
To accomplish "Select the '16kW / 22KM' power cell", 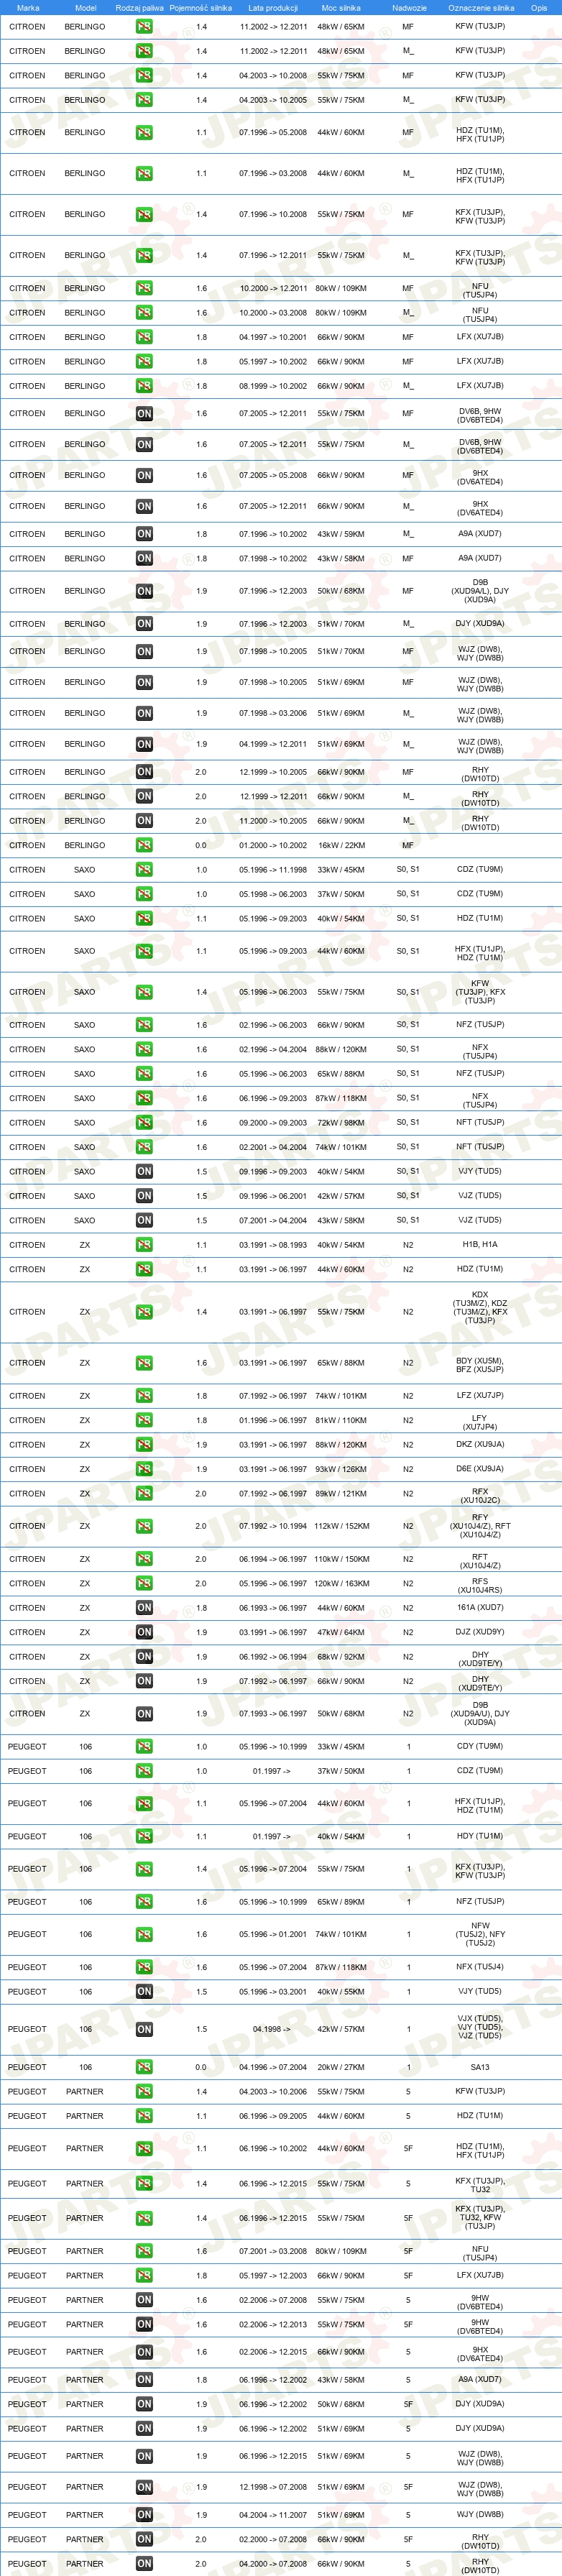I will [341, 846].
